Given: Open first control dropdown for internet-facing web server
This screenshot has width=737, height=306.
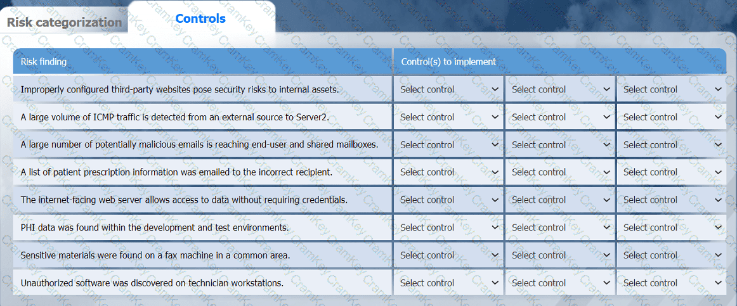Looking at the screenshot, I should 449,200.
